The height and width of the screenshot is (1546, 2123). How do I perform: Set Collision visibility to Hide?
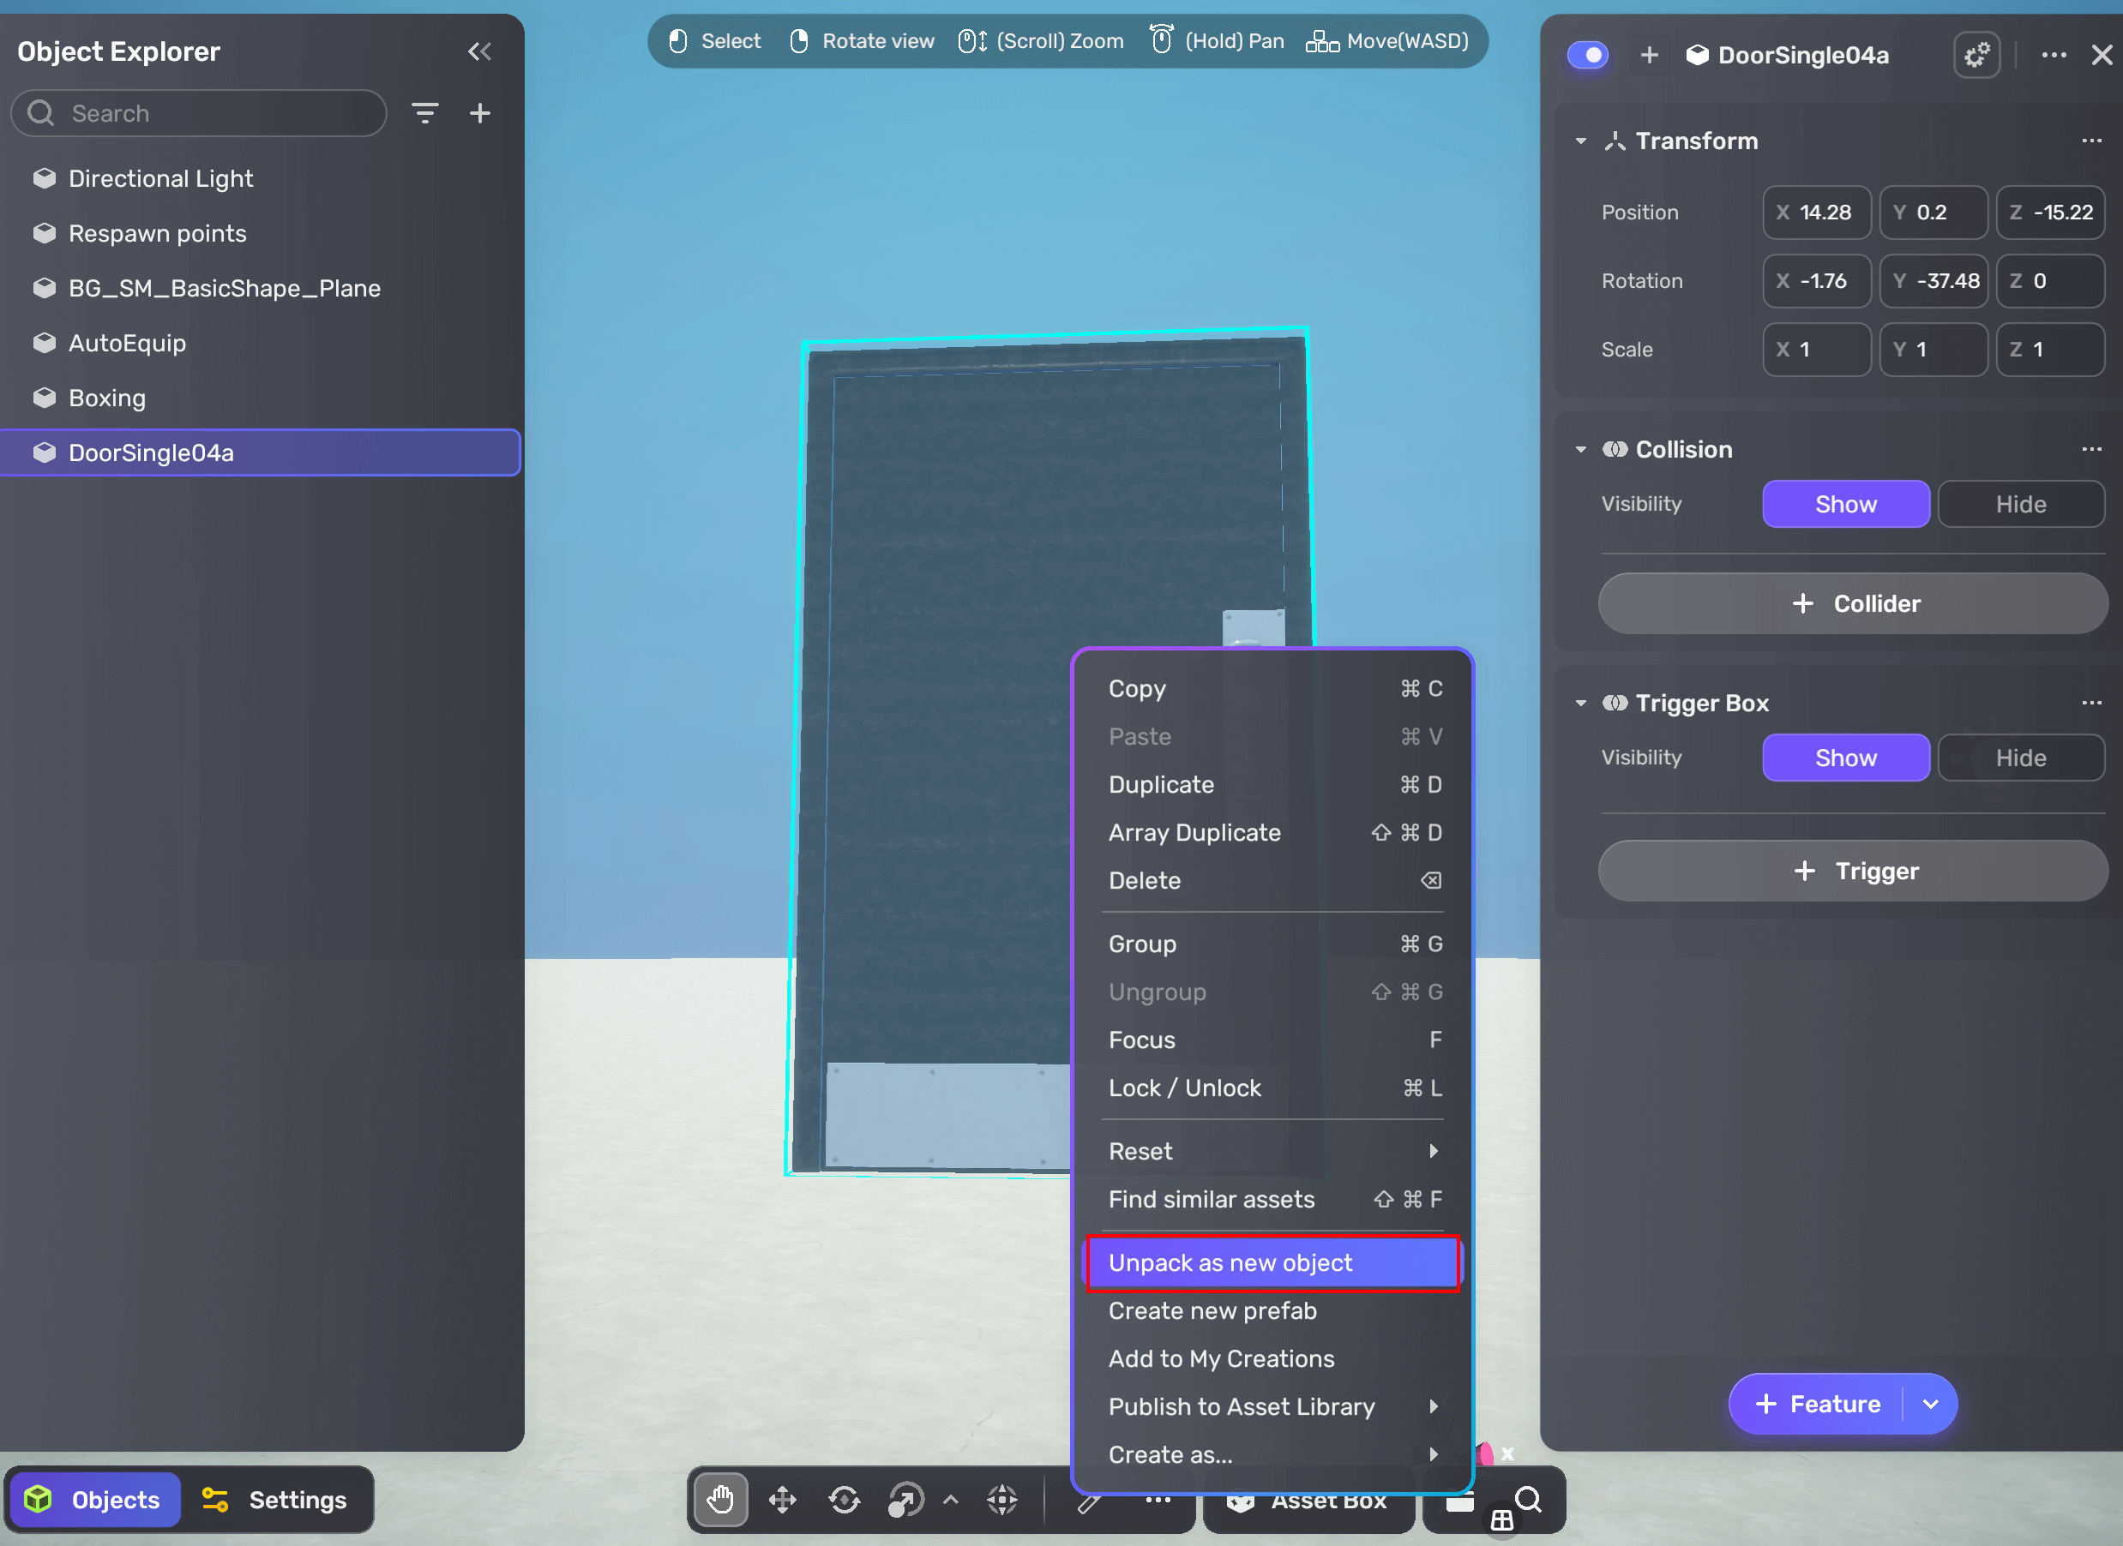tap(2020, 505)
